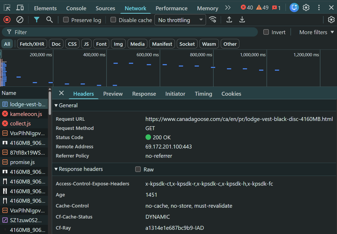Open the Preview tab

pyautogui.click(x=113, y=94)
